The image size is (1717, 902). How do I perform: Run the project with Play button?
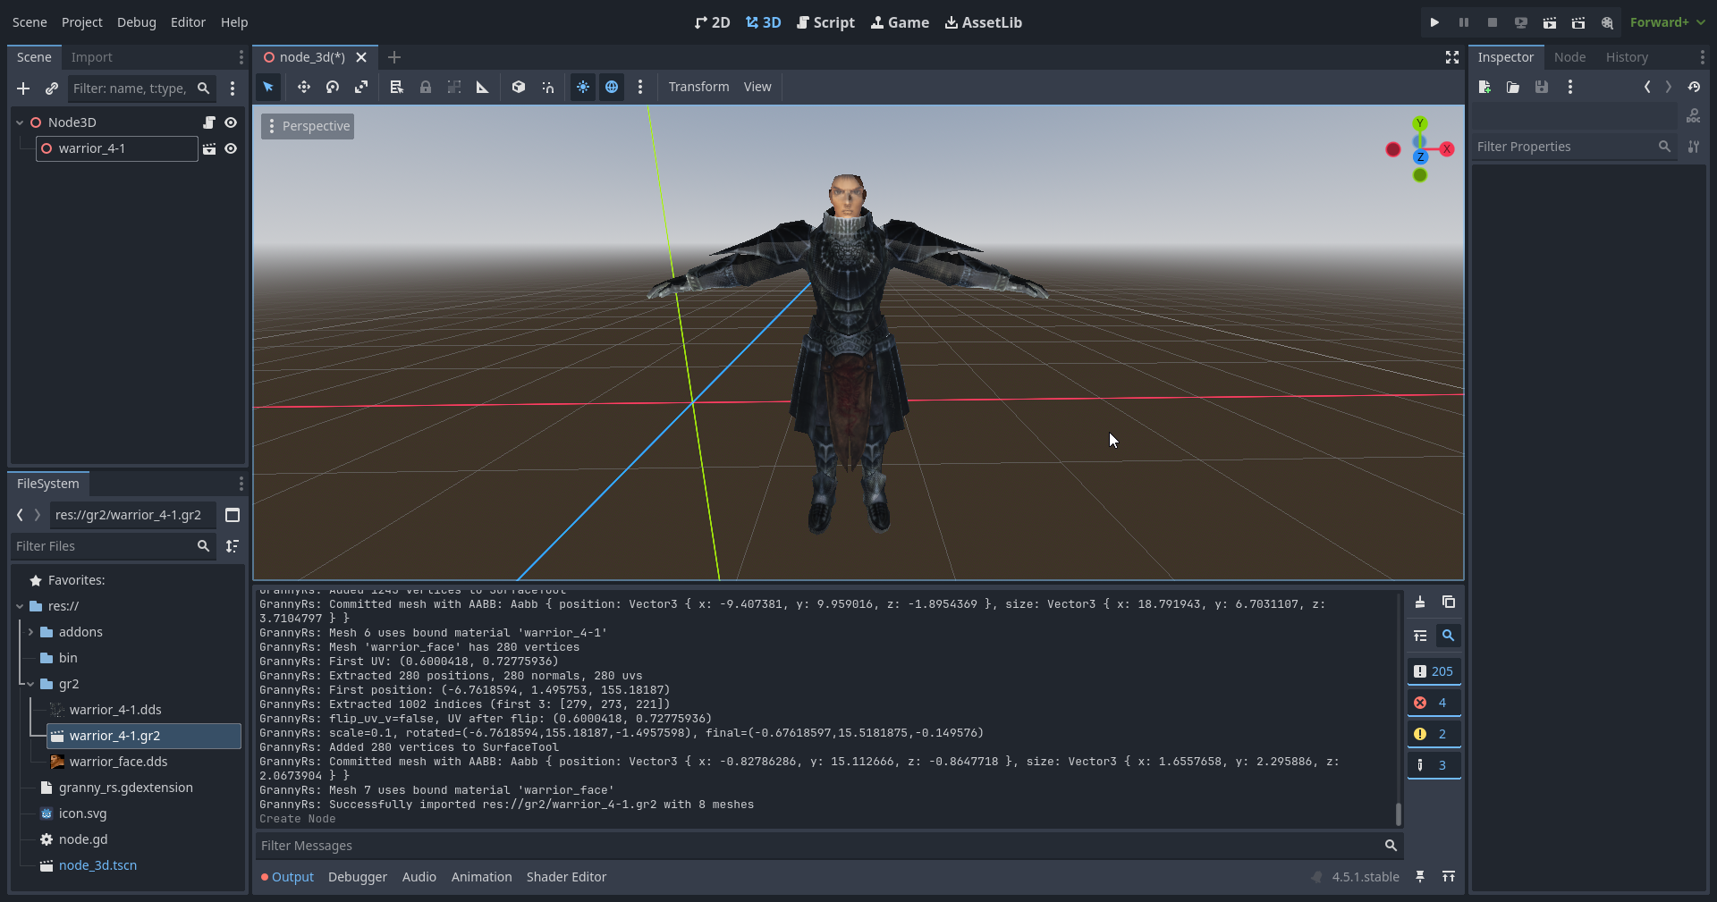(x=1434, y=22)
